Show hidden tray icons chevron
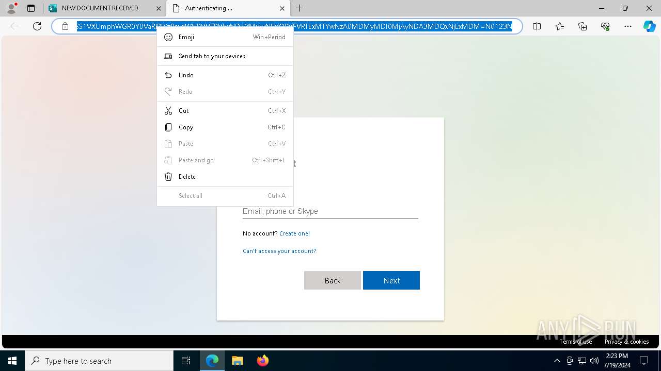This screenshot has height=371, width=661. coord(557,361)
